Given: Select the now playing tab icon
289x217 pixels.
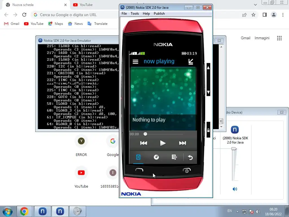Looking at the screenshot, I should (138, 157).
